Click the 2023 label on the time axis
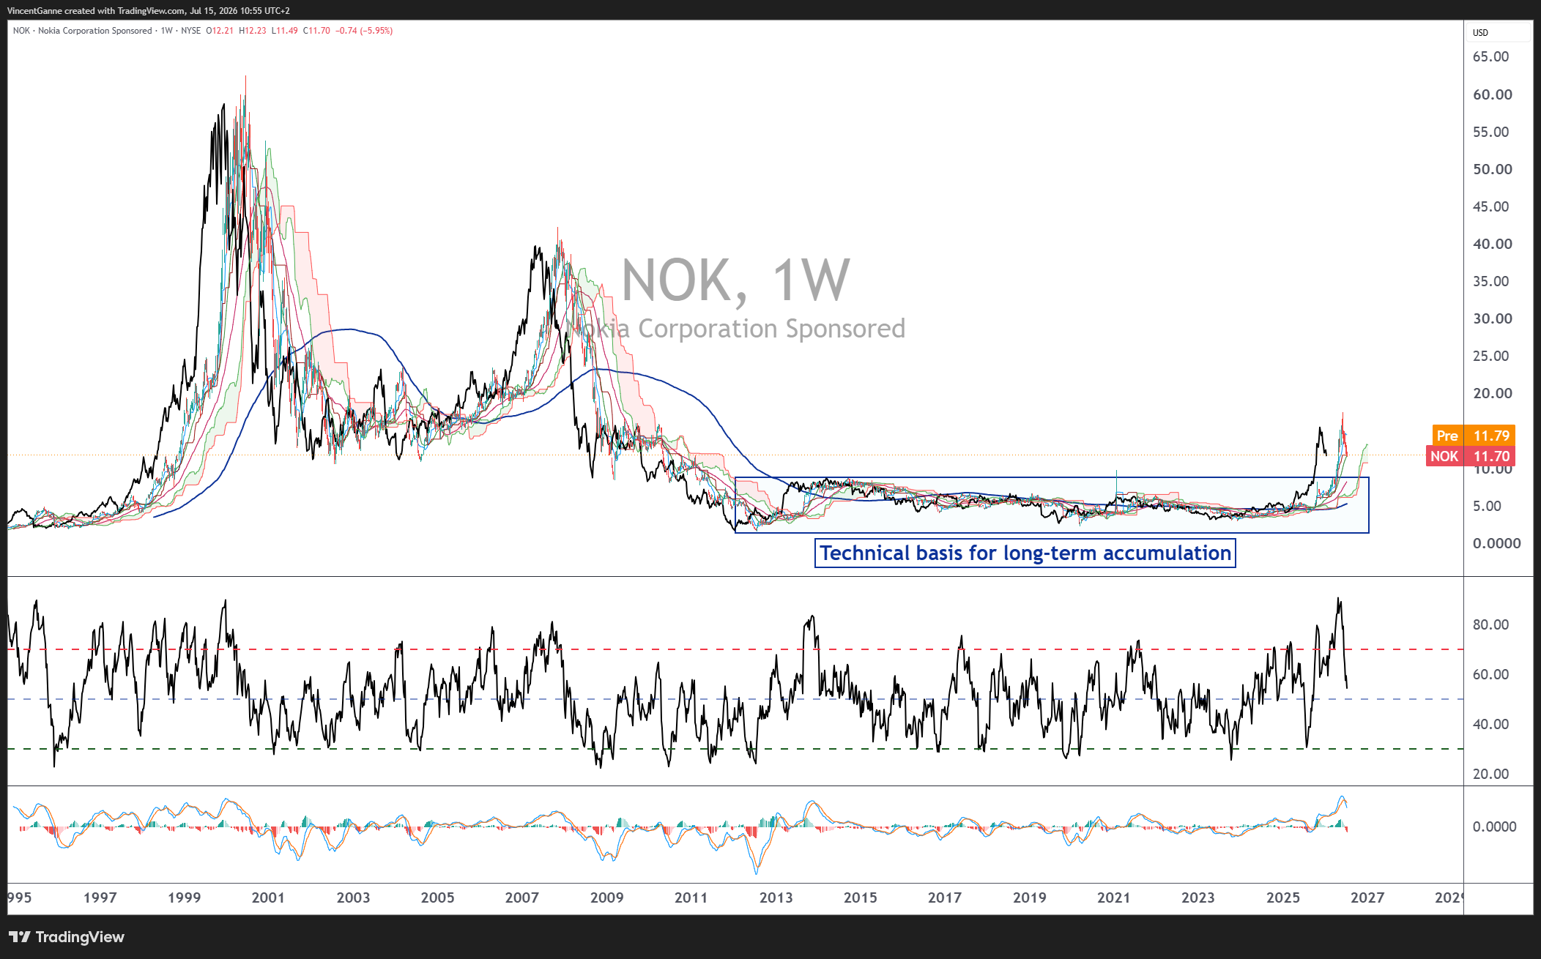 (x=1198, y=898)
